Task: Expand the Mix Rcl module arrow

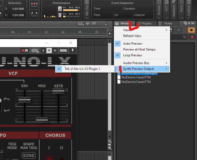Action: tap(87, 18)
